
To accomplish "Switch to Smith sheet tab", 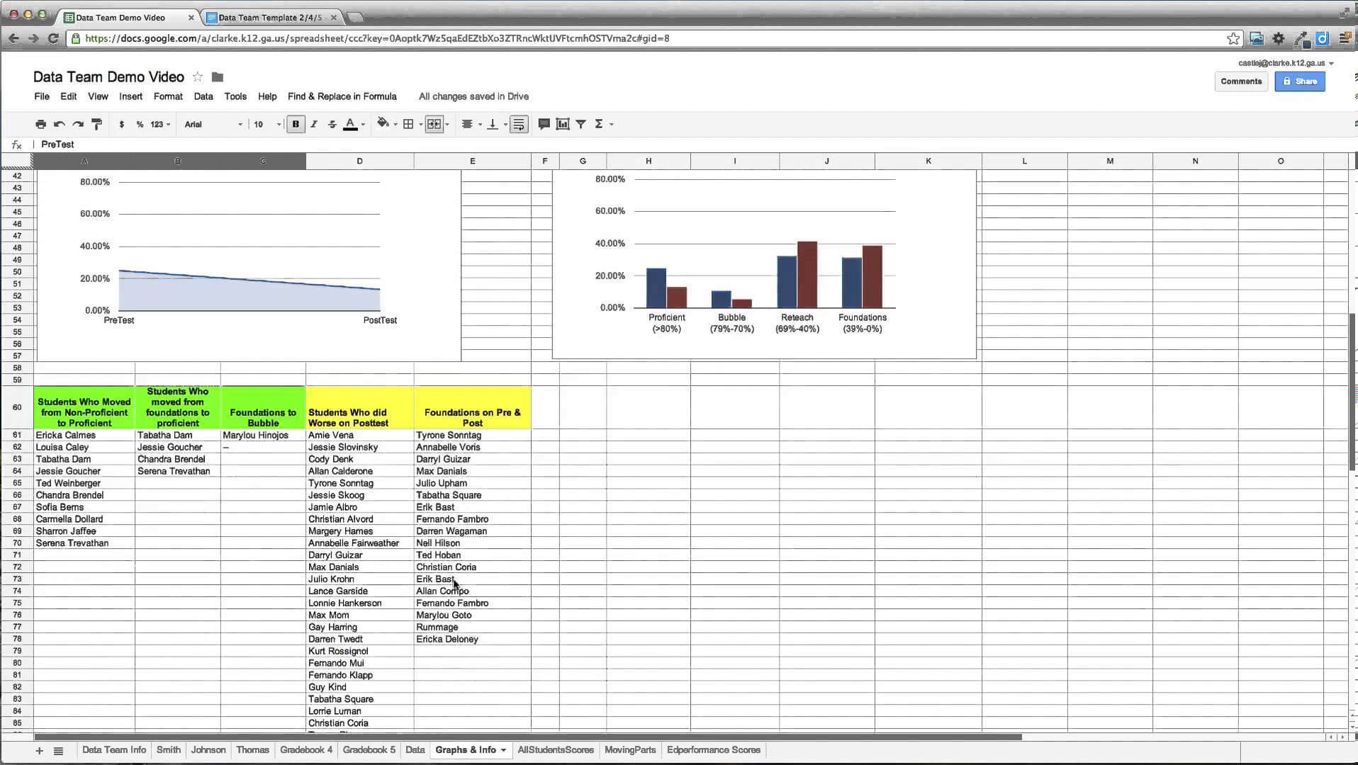I will [168, 750].
